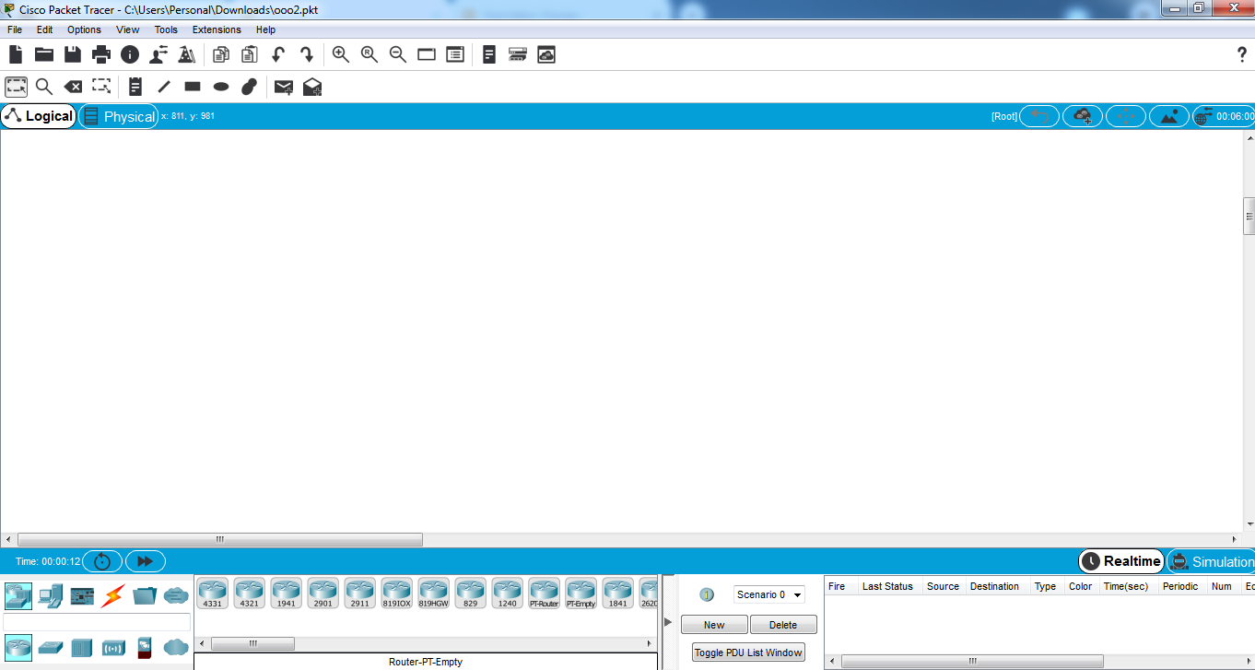Open a file with the folder icon

pos(44,54)
